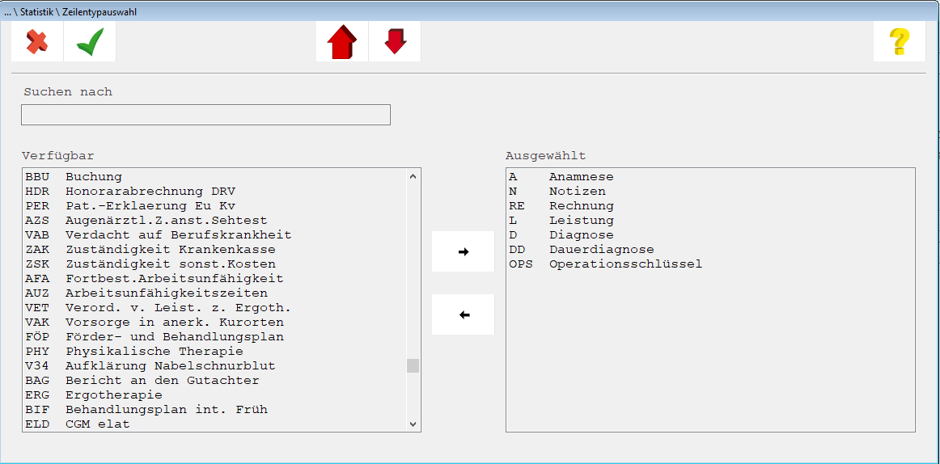
Task: Select BIF Behandlungsplan int. Früh row
Action: click(214, 410)
